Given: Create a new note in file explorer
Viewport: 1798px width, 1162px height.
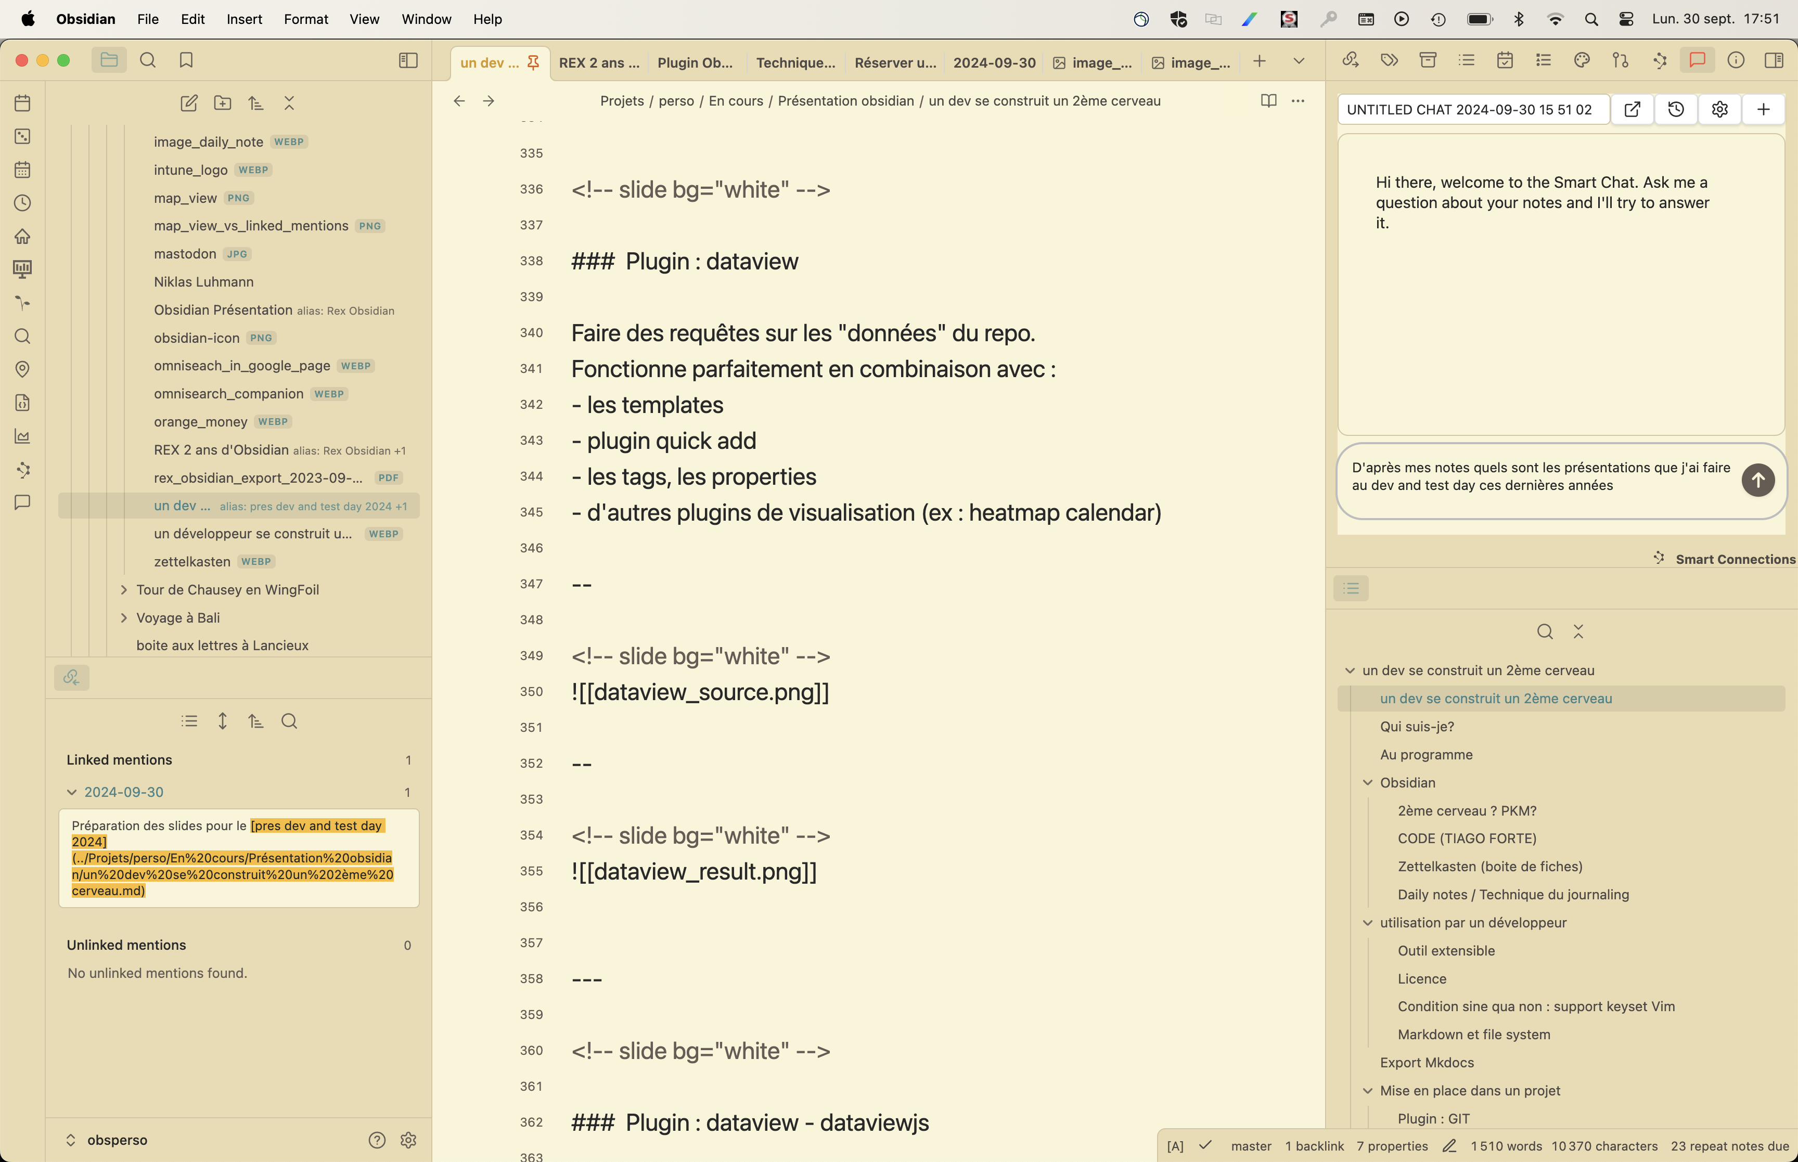Looking at the screenshot, I should point(189,104).
